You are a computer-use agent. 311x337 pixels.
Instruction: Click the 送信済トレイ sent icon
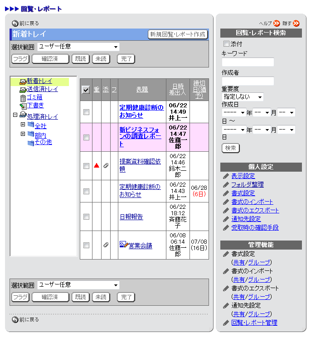23,90
